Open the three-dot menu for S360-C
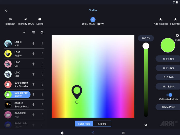 (42, 105)
